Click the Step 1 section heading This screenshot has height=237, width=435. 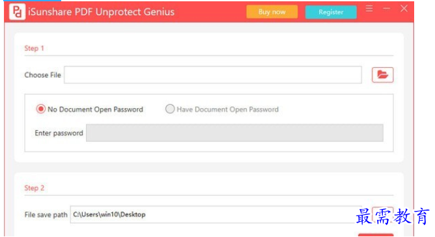(x=34, y=48)
